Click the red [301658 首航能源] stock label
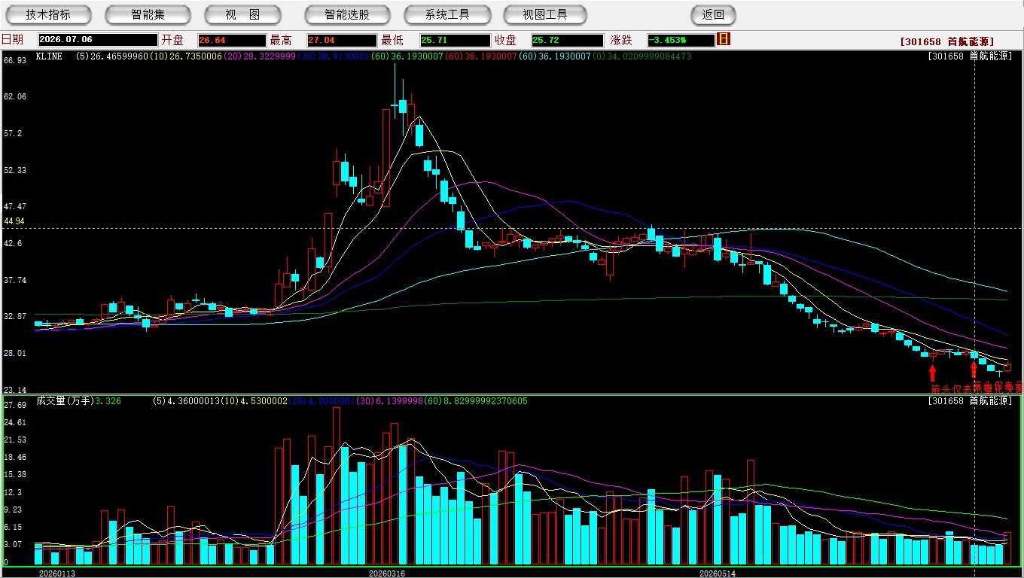This screenshot has width=1024, height=578. [946, 42]
